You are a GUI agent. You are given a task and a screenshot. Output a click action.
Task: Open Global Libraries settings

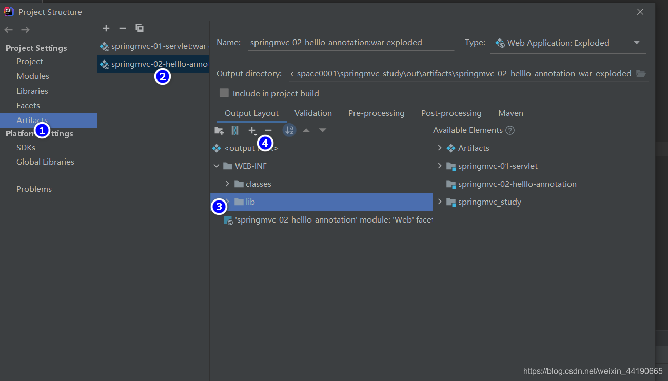click(45, 162)
